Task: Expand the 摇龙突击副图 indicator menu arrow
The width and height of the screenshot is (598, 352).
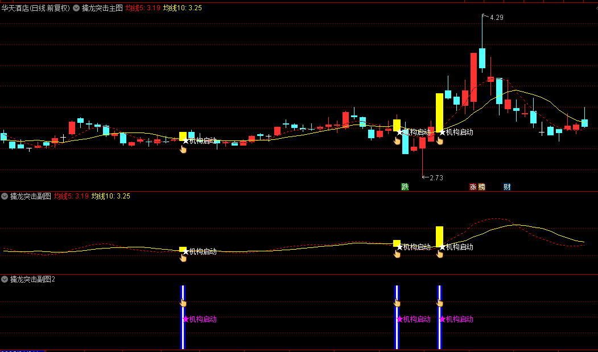Action: click(5, 196)
